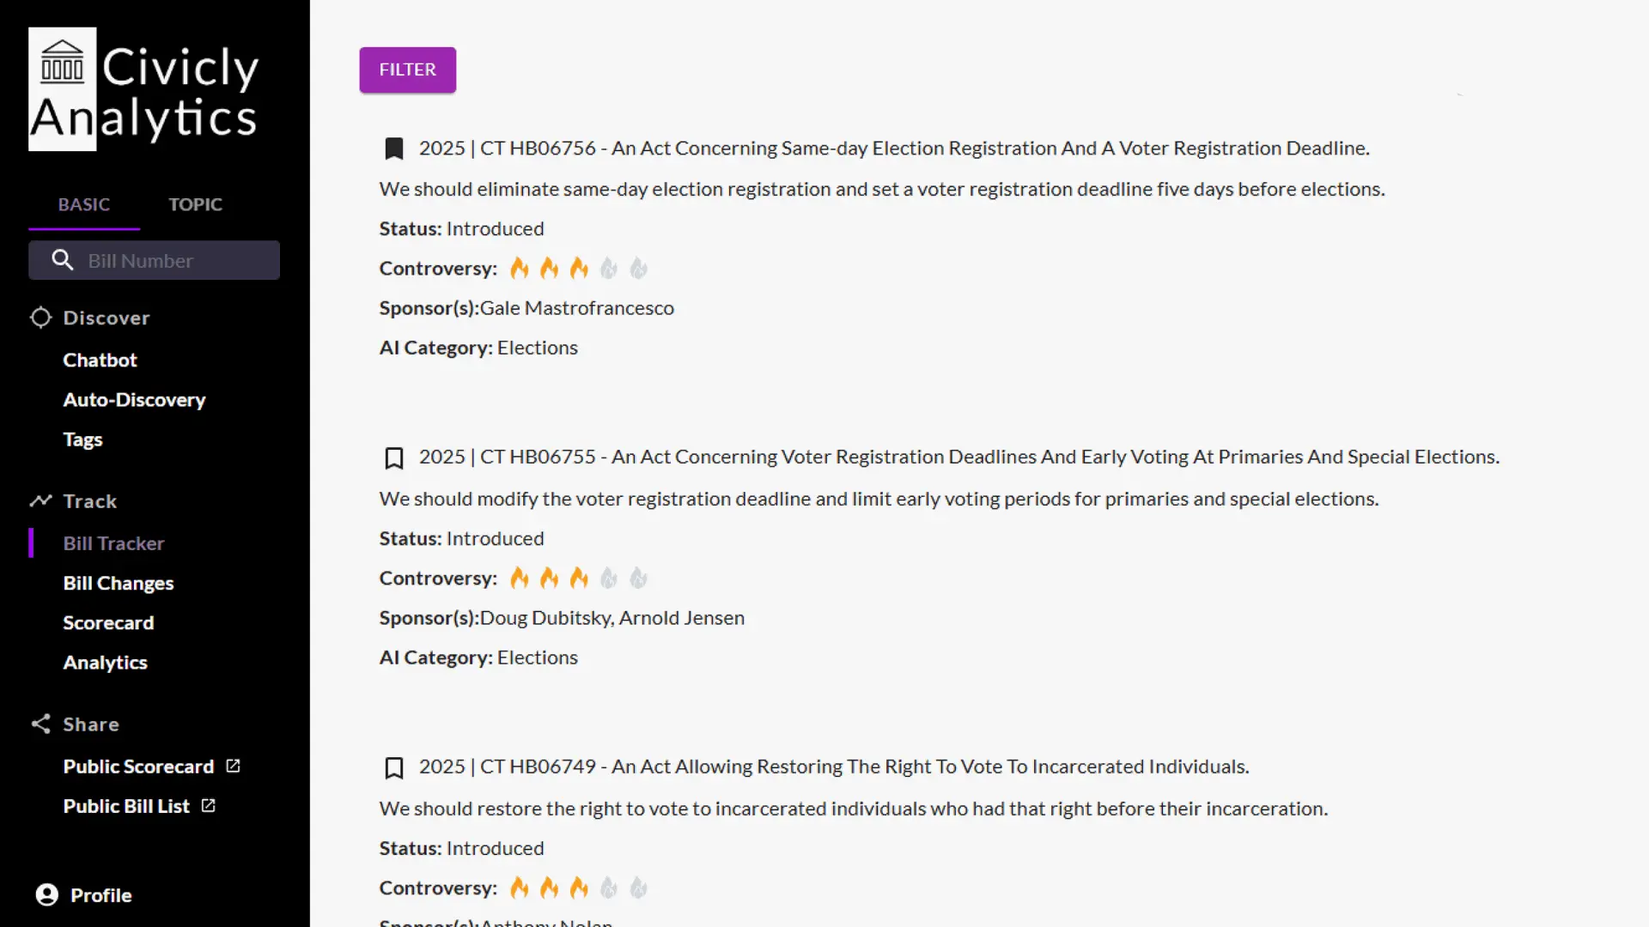
Task: Click external-link icon beside Public Bill List
Action: pos(208,805)
